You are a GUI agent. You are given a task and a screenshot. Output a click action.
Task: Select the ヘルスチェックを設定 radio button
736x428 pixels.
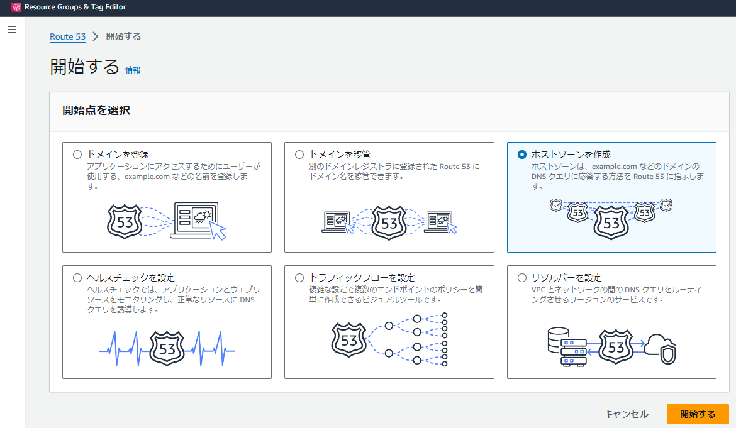77,278
